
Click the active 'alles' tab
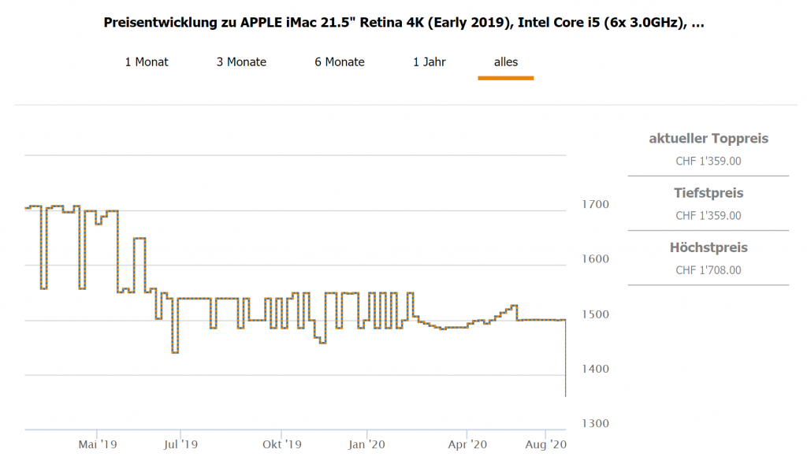coord(506,62)
